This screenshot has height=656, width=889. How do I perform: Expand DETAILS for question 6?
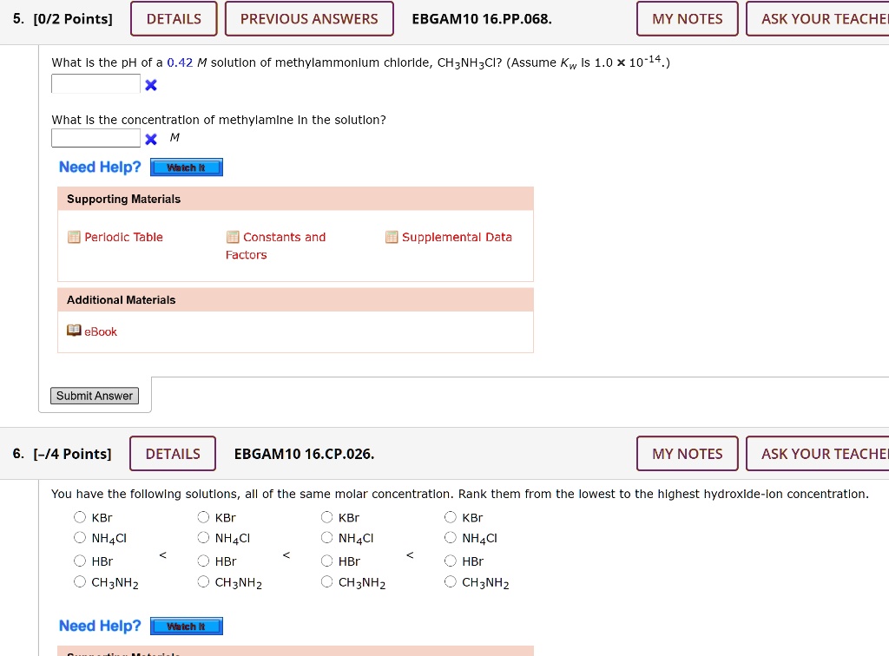pyautogui.click(x=173, y=454)
